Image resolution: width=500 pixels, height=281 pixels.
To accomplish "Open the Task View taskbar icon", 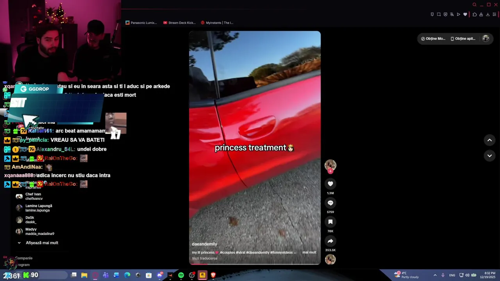I will pos(74,275).
